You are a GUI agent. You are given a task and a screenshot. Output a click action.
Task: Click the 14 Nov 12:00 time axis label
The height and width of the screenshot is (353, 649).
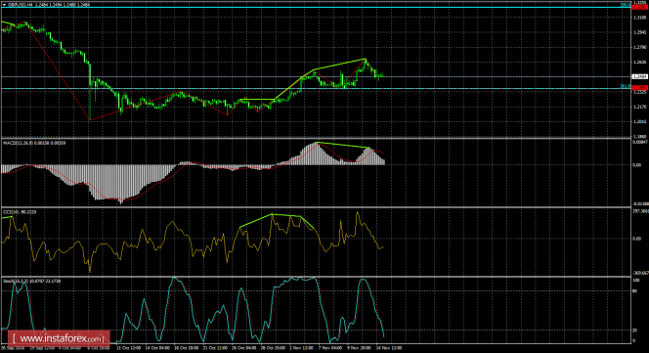pos(389,348)
